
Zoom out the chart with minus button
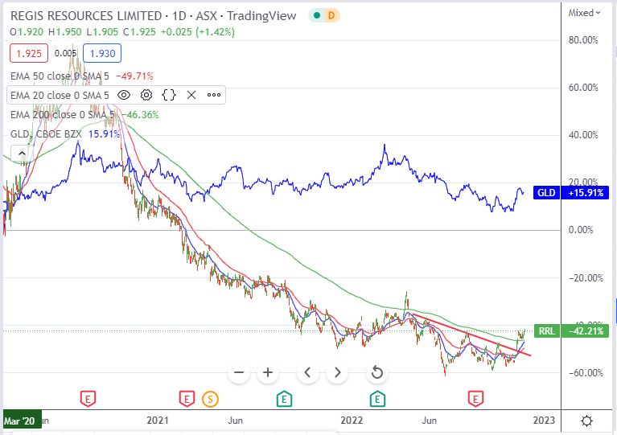click(239, 372)
